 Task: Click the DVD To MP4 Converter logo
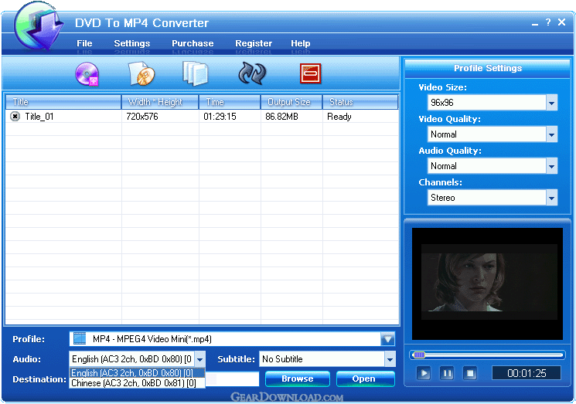[37, 25]
